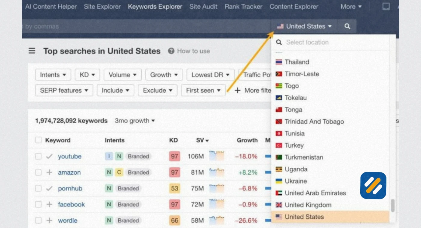Viewport: 421px width, 228px height.
Task: Open the amazon keyword link
Action: [69, 172]
